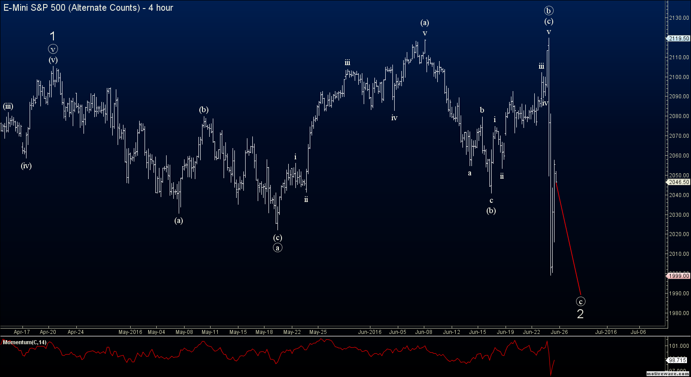Select the Jul-06 date label

[638, 333]
